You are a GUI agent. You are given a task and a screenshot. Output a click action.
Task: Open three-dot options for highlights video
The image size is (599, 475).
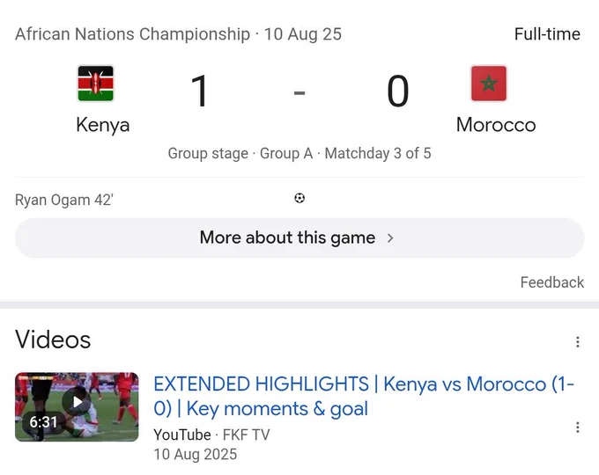click(578, 427)
